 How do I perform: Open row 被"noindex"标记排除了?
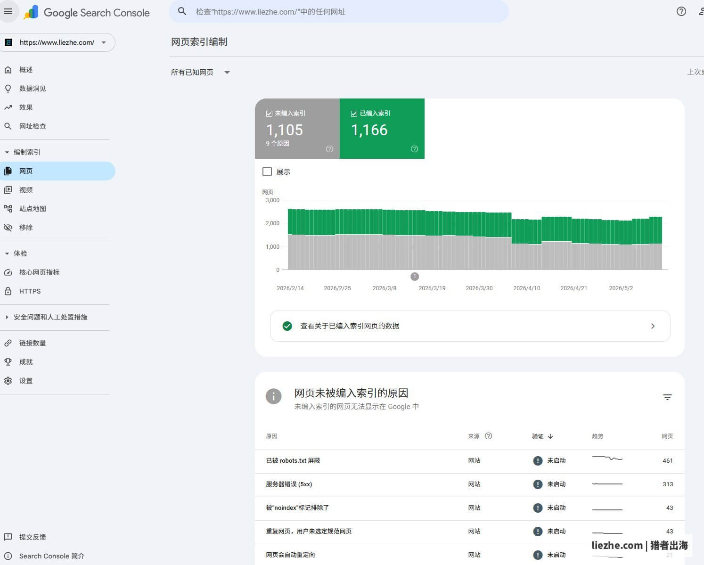pos(469,508)
